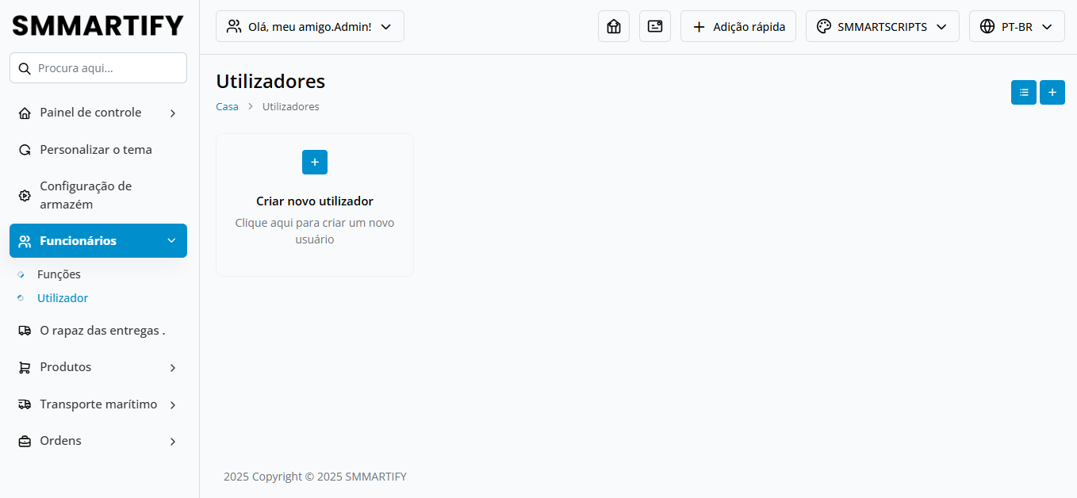Expand the Transporte marítimo menu
Screen dimensions: 1077x498
(x=98, y=404)
